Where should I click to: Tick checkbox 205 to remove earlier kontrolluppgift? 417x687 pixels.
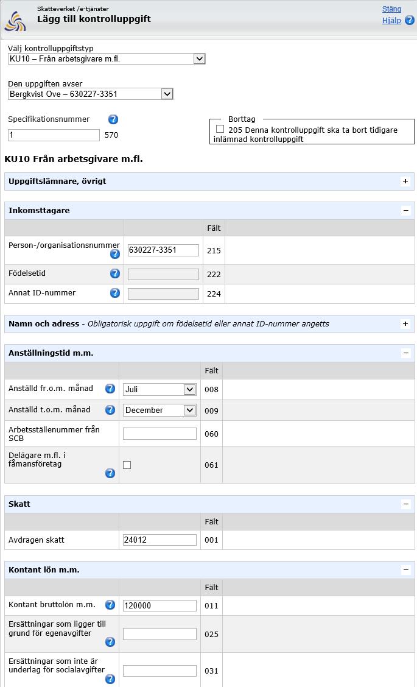[x=220, y=129]
